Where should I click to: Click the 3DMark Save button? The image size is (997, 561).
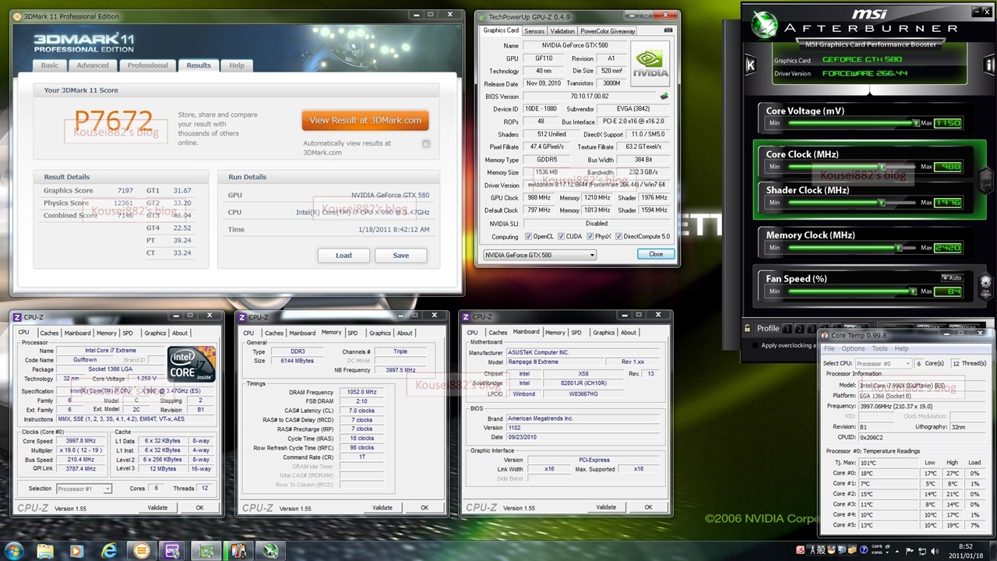coord(401,255)
